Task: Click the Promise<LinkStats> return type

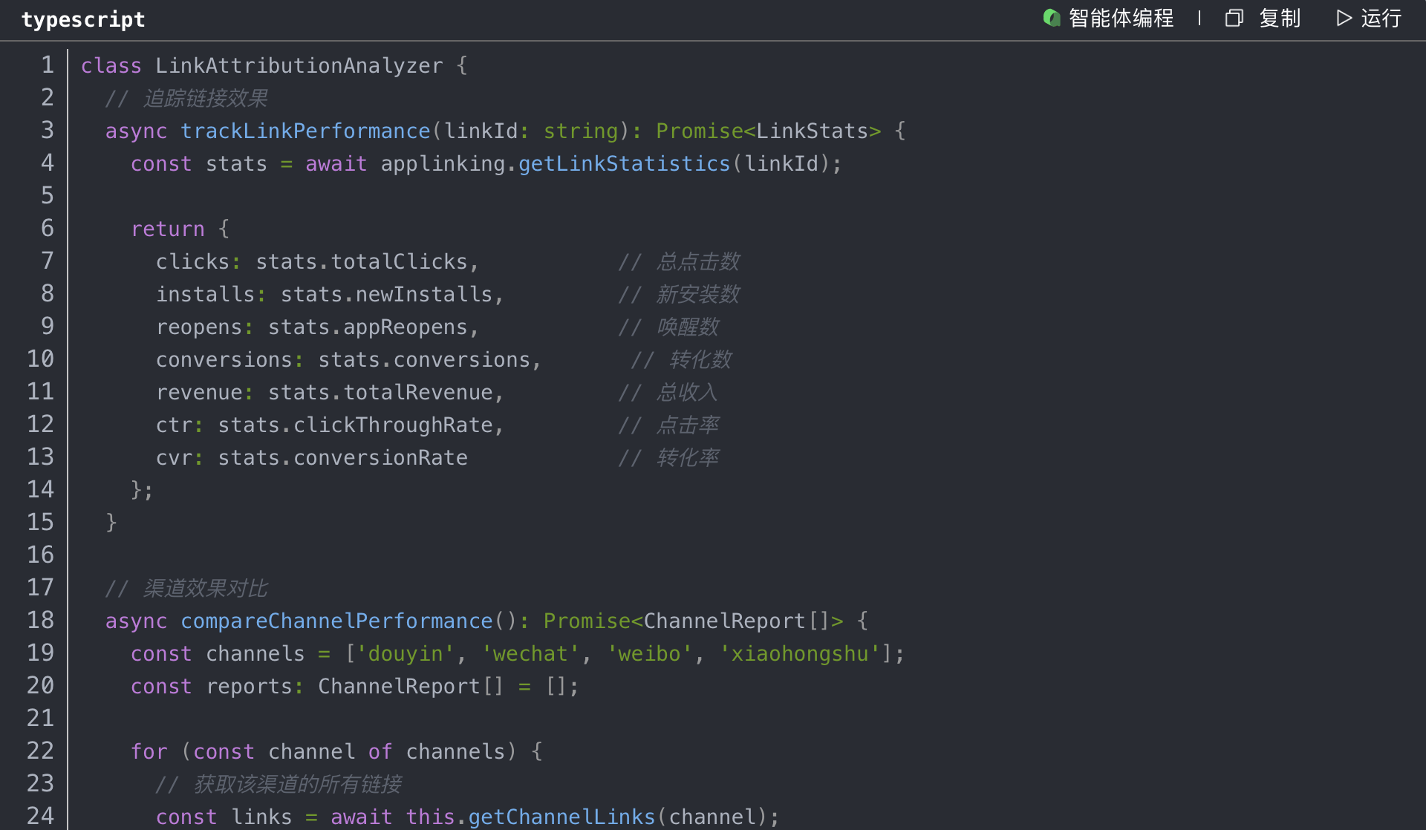Action: tap(768, 131)
